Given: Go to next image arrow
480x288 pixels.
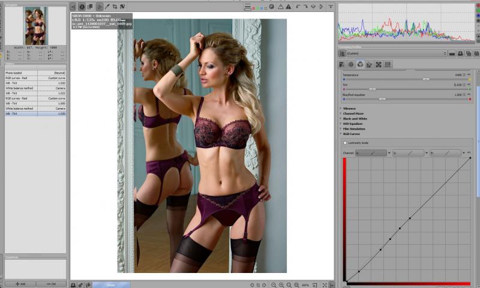Looking at the screenshot, I should click(x=264, y=285).
